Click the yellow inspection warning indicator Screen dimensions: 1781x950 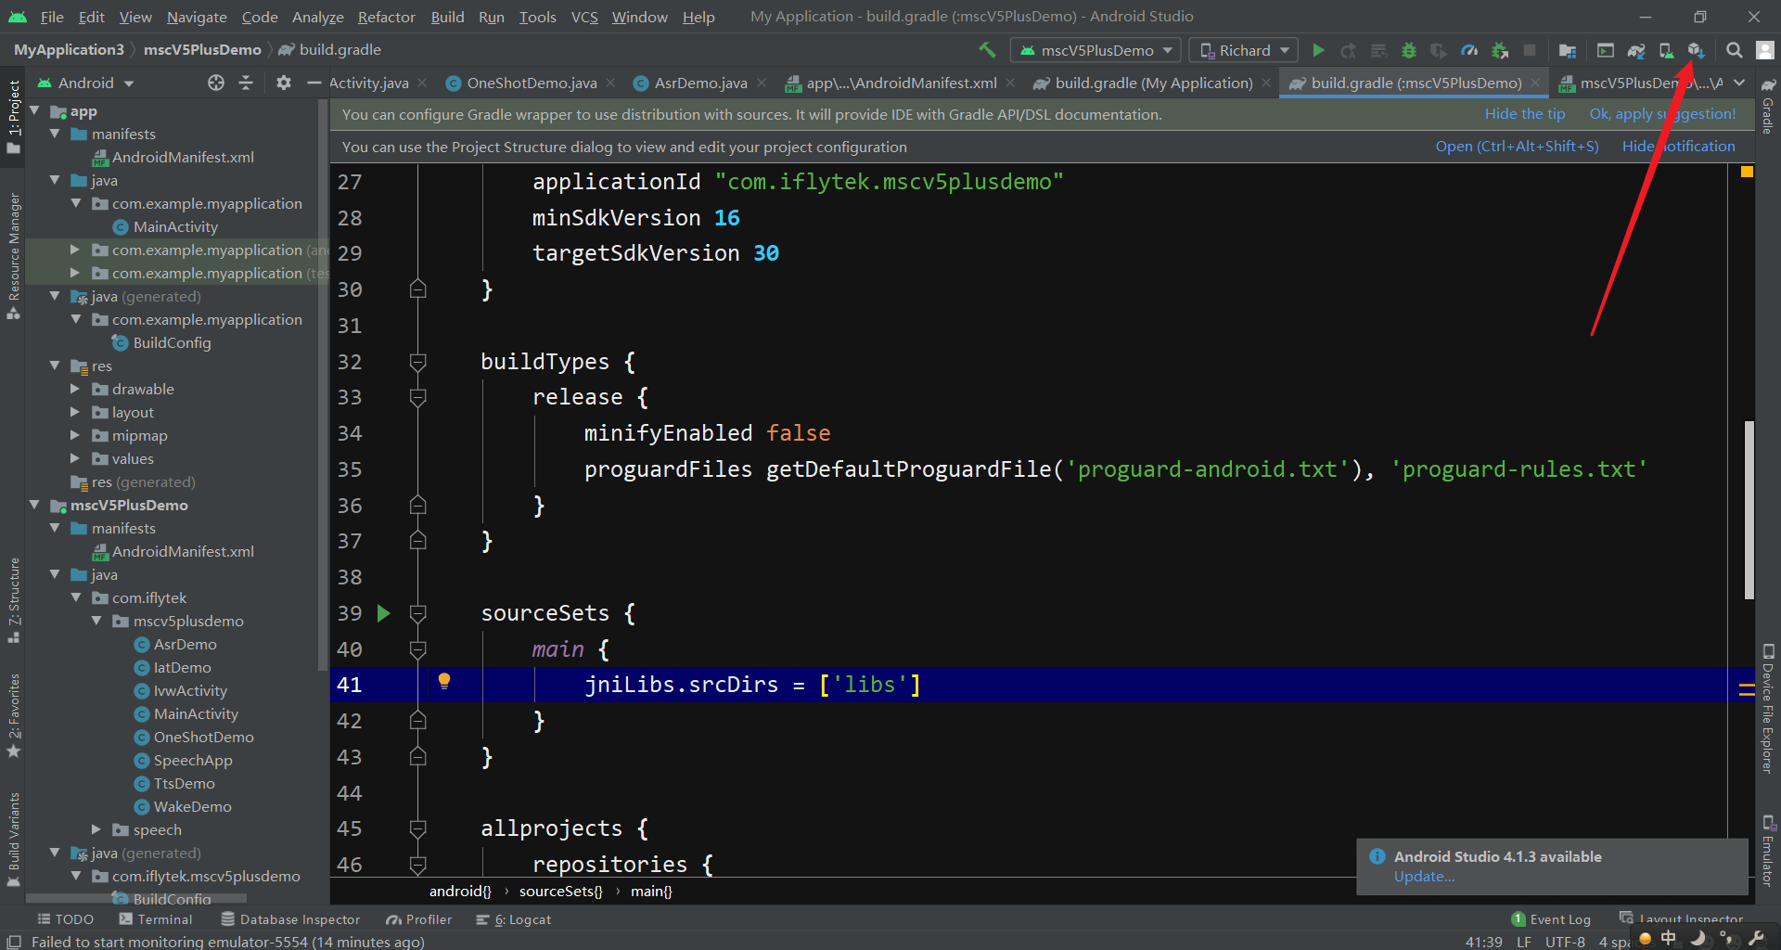(1747, 172)
